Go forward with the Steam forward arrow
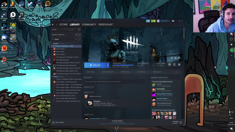235x132 pixels. click(x=57, y=25)
